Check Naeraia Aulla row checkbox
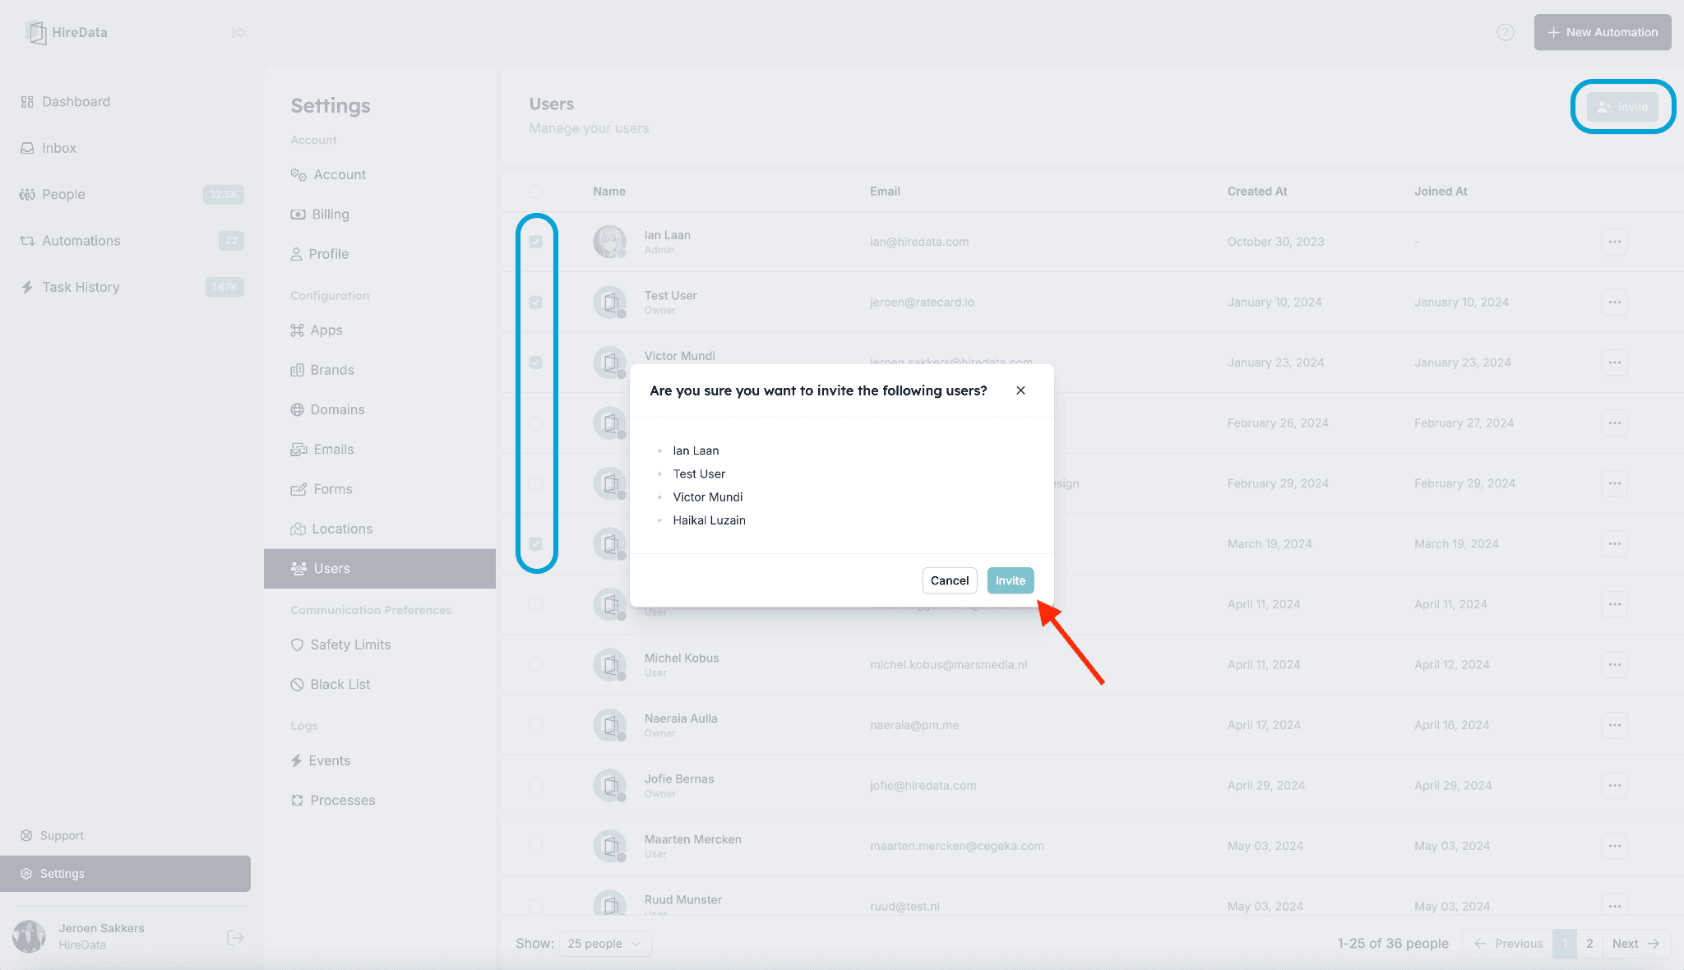Viewport: 1684px width, 970px height. point(535,725)
